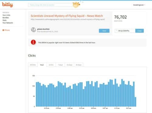Open Your Network in the sidebar
152x113 pixels.
tap(8, 23)
